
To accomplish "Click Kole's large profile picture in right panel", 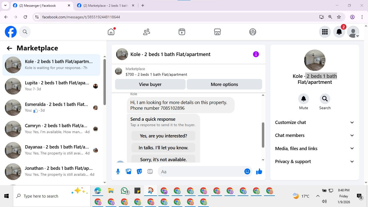I will click(x=315, y=60).
